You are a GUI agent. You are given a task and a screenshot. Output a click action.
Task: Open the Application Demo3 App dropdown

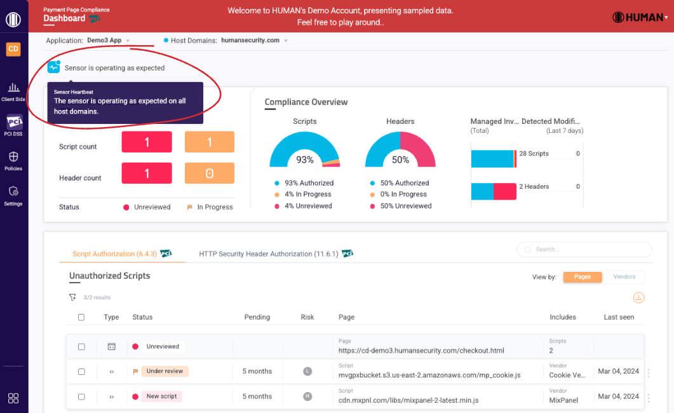pos(108,41)
